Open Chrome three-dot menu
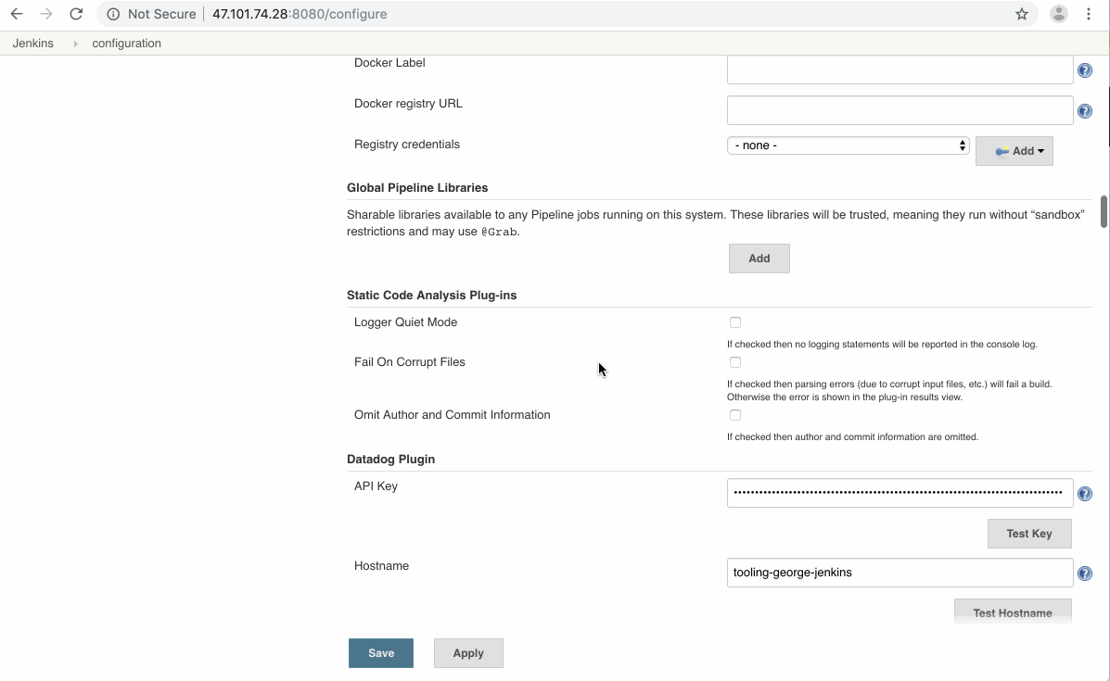The width and height of the screenshot is (1110, 681). tap(1089, 14)
